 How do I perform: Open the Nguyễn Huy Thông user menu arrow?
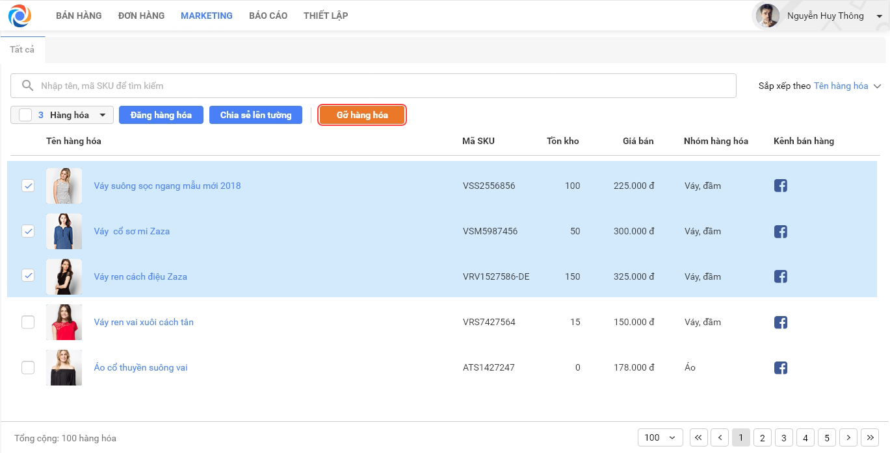[x=879, y=16]
